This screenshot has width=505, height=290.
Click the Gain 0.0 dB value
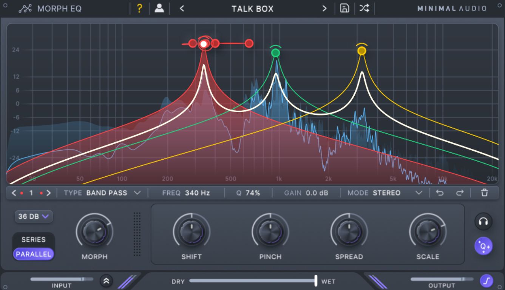317,193
